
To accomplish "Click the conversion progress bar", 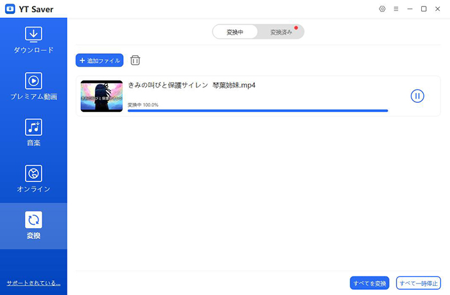I will (x=257, y=111).
